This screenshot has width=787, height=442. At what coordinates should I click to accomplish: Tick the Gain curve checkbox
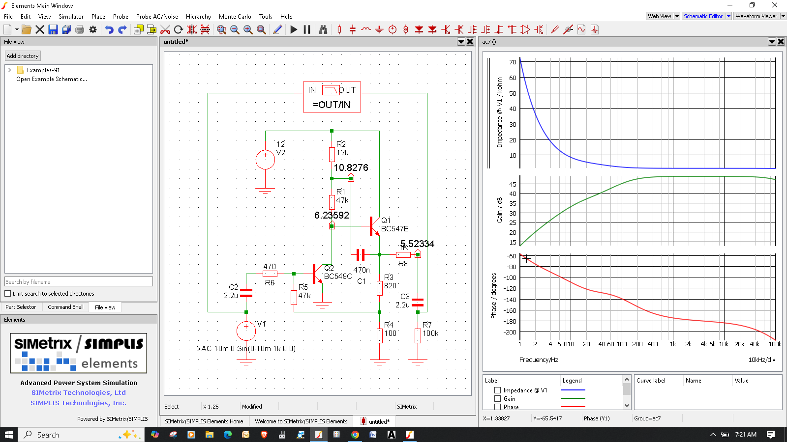click(x=497, y=399)
